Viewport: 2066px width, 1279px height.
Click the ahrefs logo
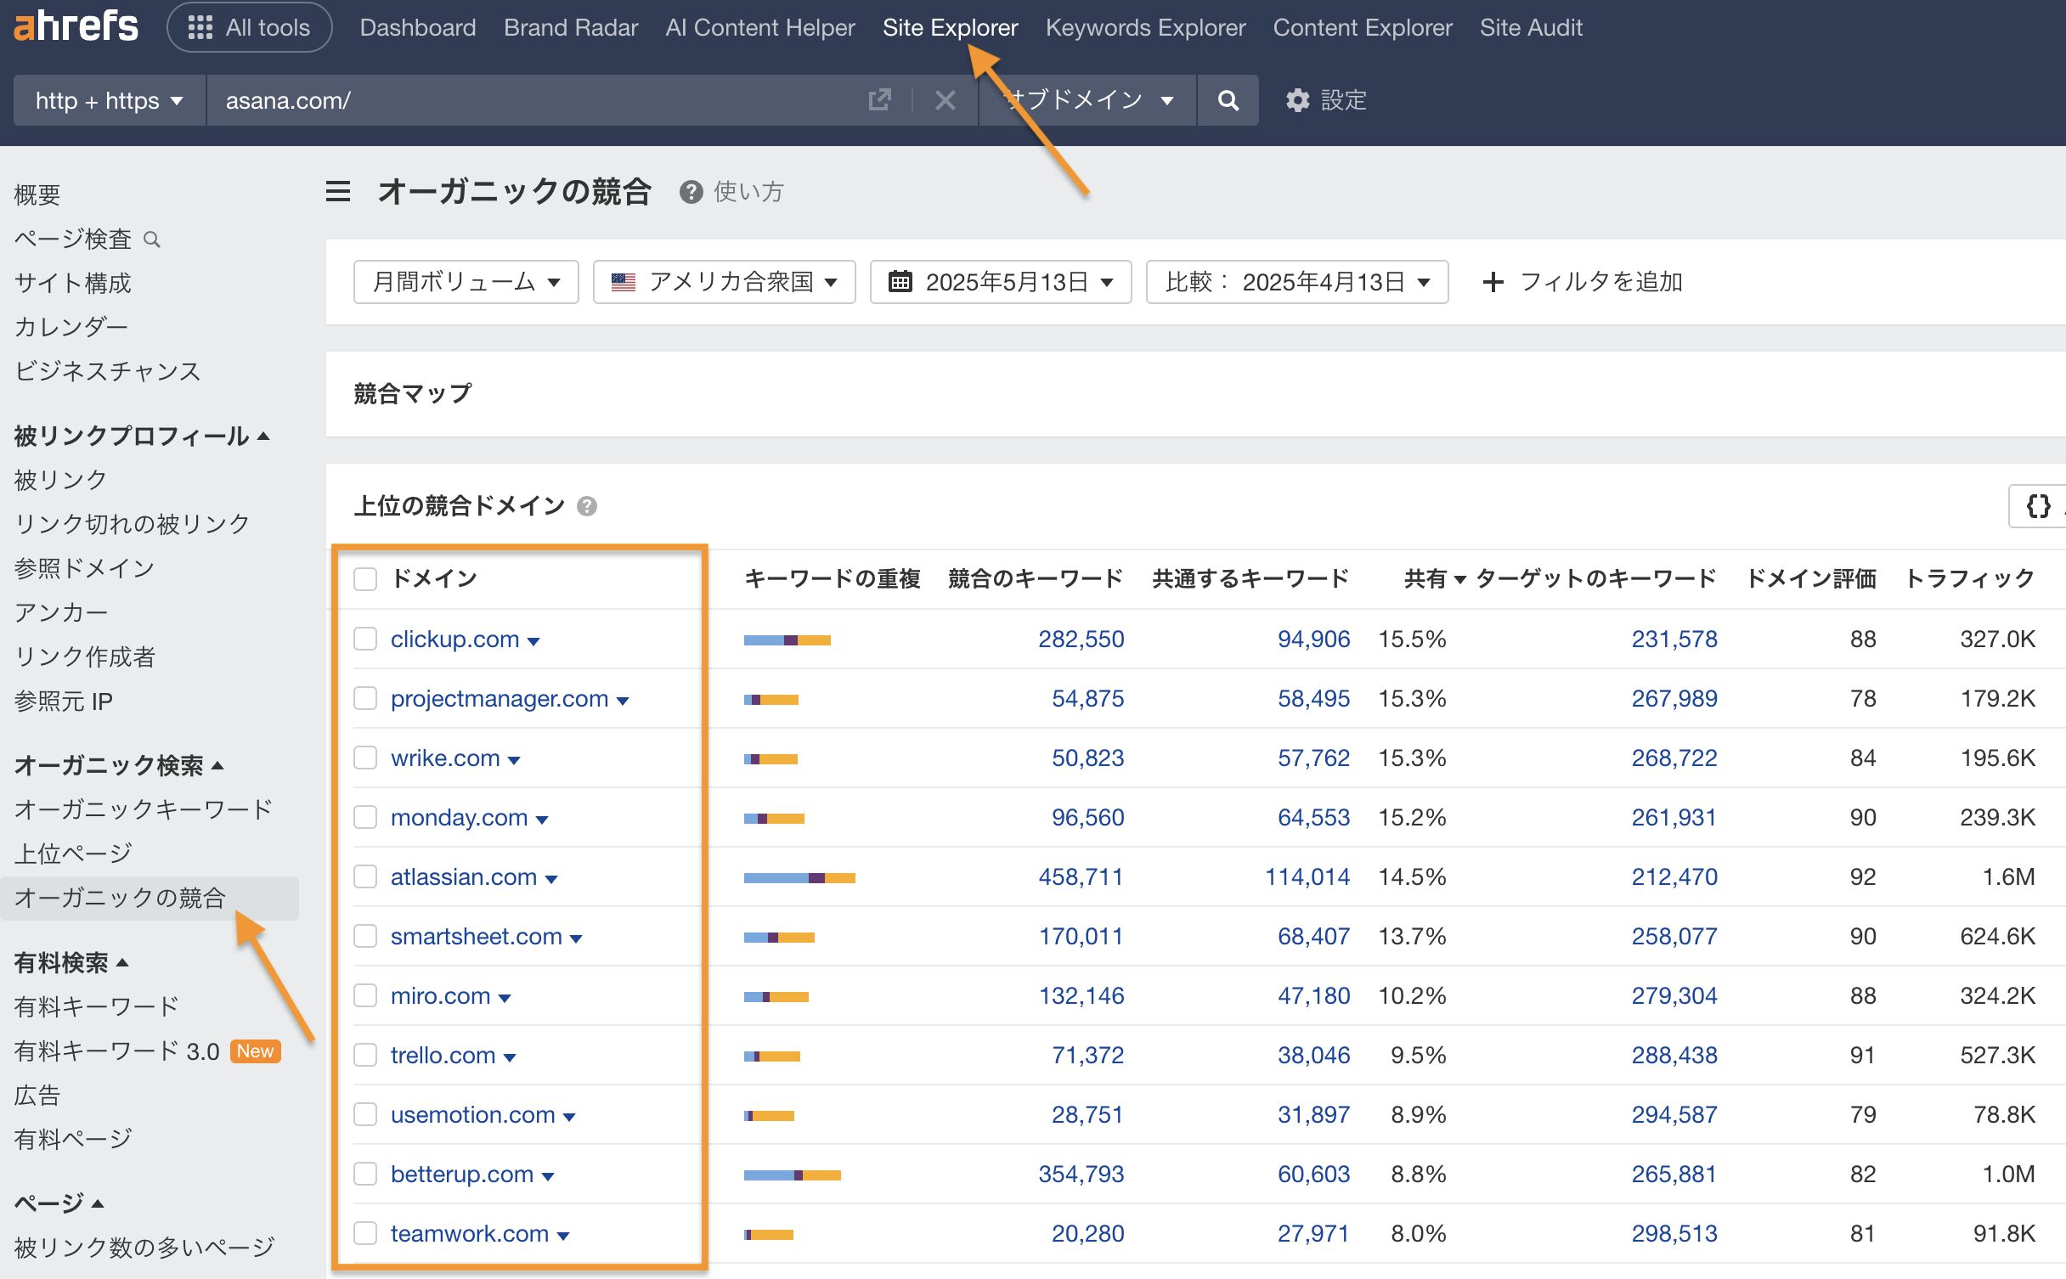(76, 25)
